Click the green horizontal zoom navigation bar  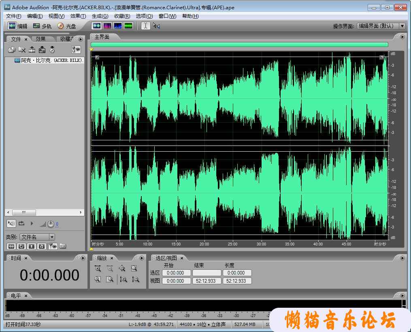click(x=239, y=44)
